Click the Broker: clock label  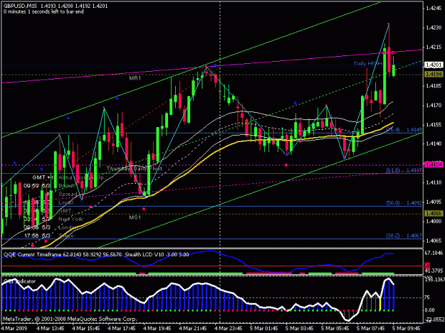(x=68, y=186)
